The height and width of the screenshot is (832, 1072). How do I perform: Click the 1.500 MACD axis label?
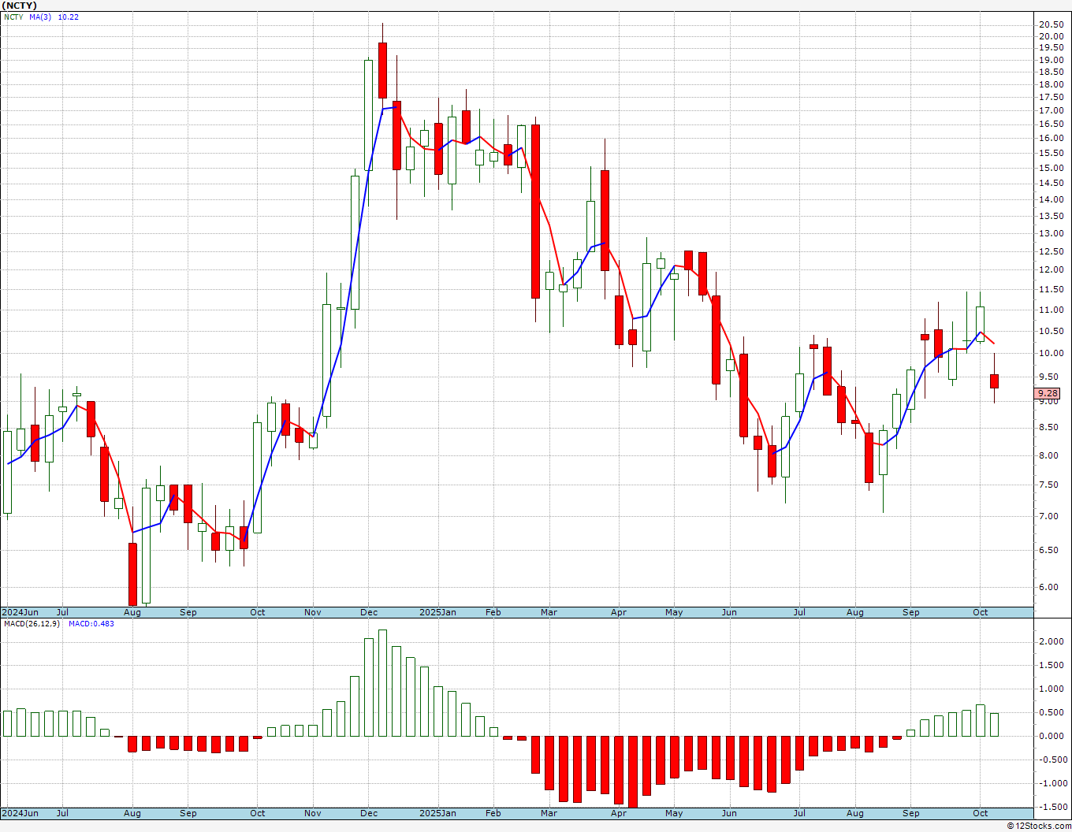point(1050,665)
